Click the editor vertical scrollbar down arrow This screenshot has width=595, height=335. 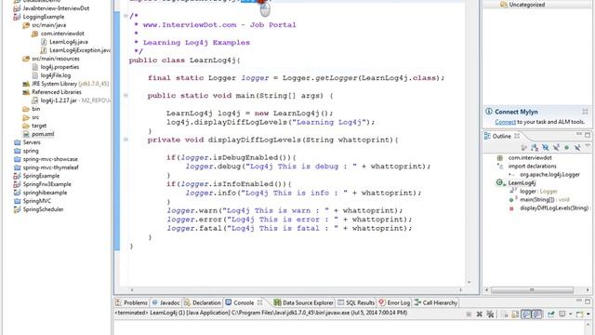click(x=469, y=282)
